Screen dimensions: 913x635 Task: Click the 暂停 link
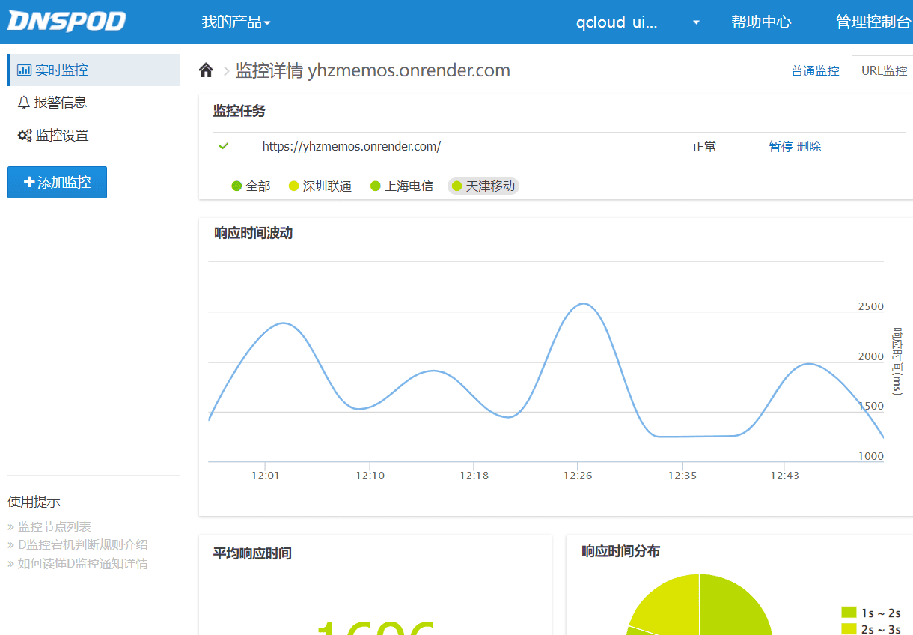pos(781,147)
